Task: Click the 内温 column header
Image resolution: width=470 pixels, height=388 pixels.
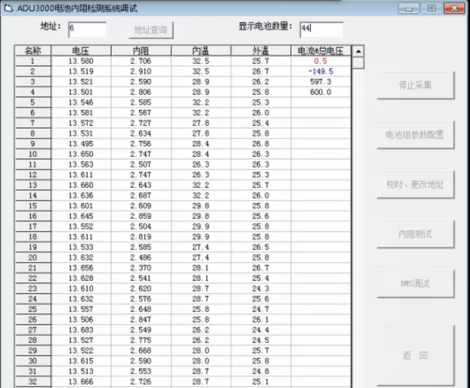Action: (201, 51)
